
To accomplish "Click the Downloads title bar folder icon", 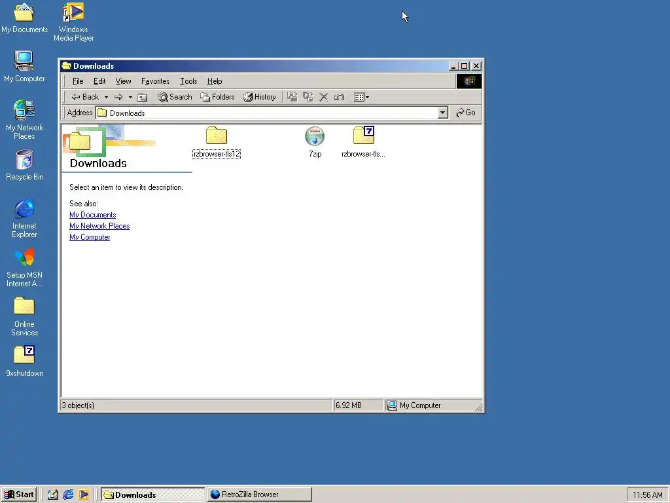I will click(x=66, y=66).
